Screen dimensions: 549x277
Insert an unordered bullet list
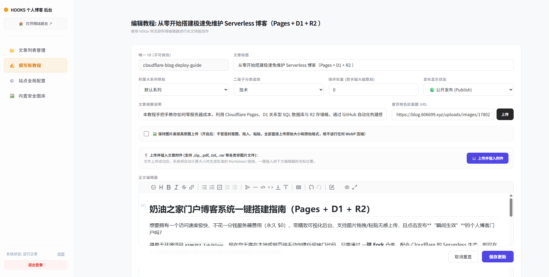pos(204,187)
